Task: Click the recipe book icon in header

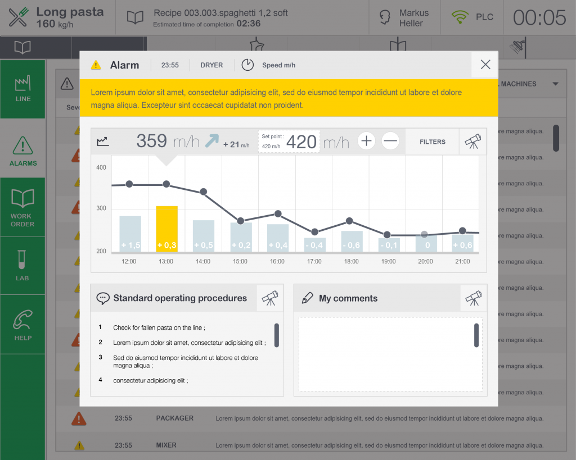Action: click(135, 18)
